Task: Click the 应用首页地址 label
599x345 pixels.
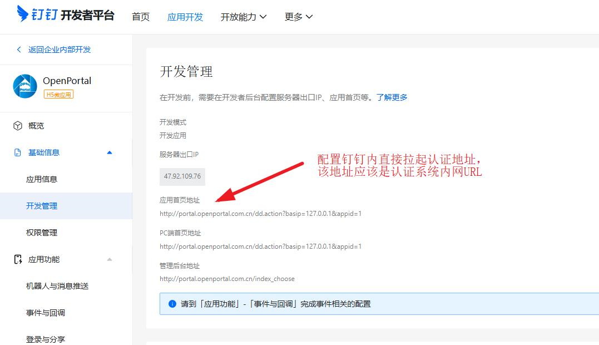Action: [180, 200]
